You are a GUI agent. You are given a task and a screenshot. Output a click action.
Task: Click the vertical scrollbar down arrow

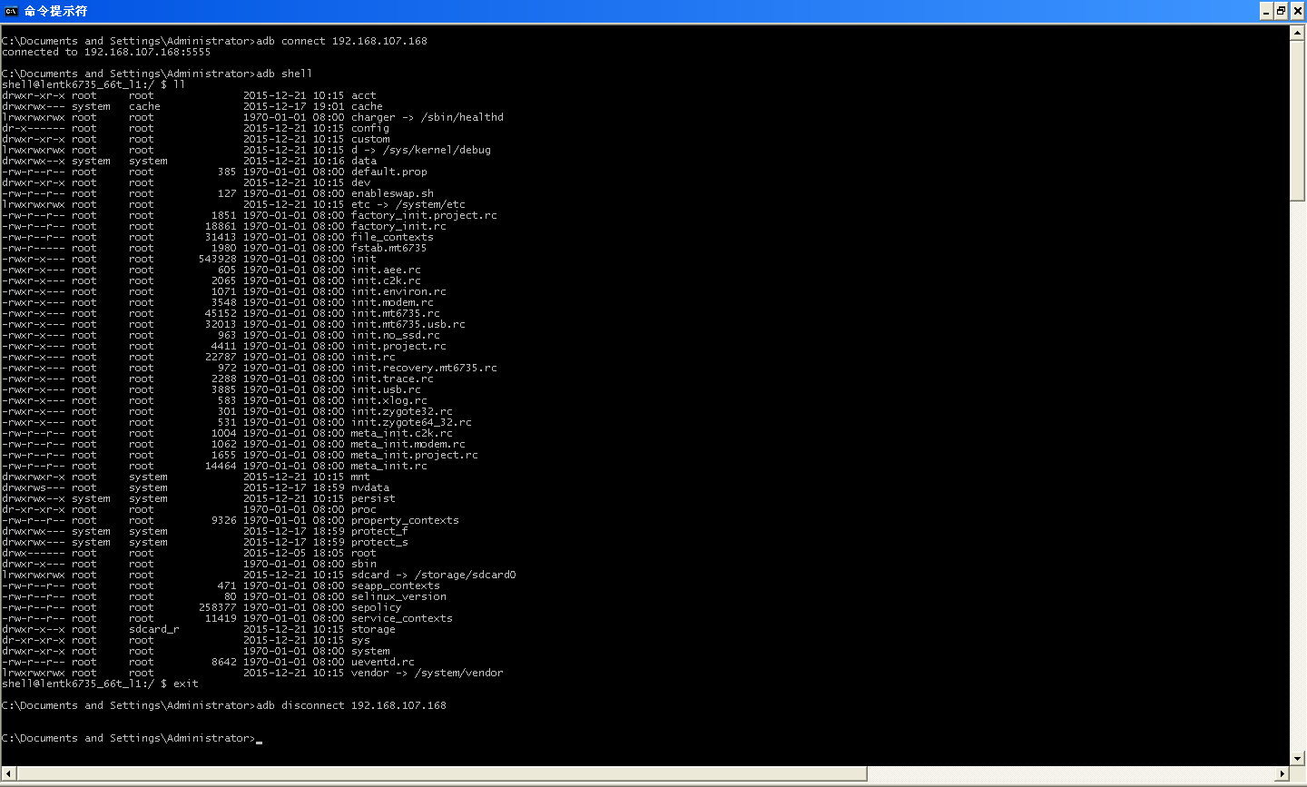(1297, 758)
